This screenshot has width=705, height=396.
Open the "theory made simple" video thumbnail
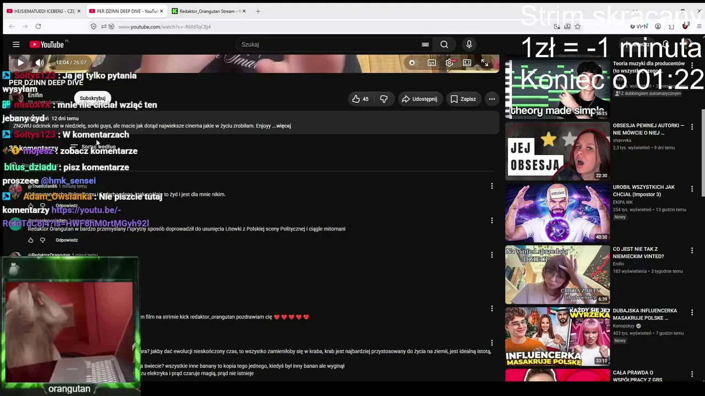(557, 89)
